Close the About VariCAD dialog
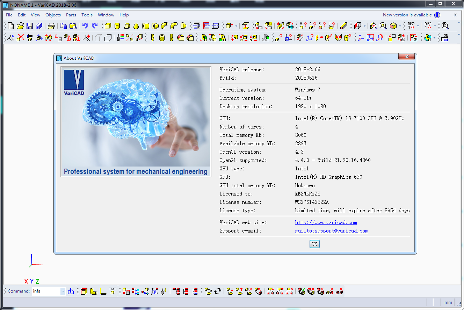 406,57
